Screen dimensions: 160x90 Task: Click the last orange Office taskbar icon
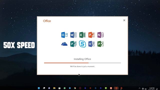[x=121, y=88]
